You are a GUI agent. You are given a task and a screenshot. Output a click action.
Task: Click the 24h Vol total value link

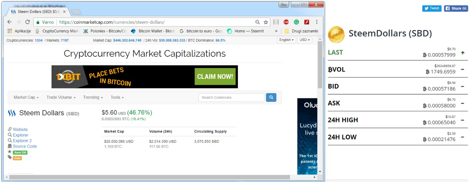point(172,40)
